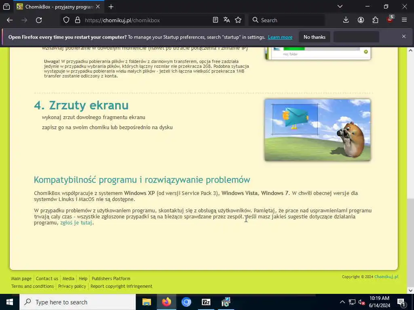Translate this page icon
Screen dimensions: 414x310
(x=226, y=20)
